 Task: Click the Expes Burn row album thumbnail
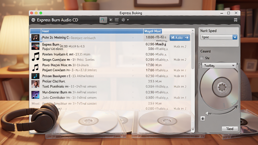35,46
